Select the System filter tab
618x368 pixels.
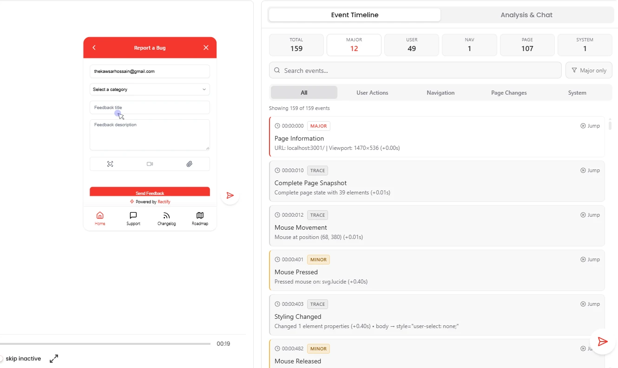click(577, 92)
